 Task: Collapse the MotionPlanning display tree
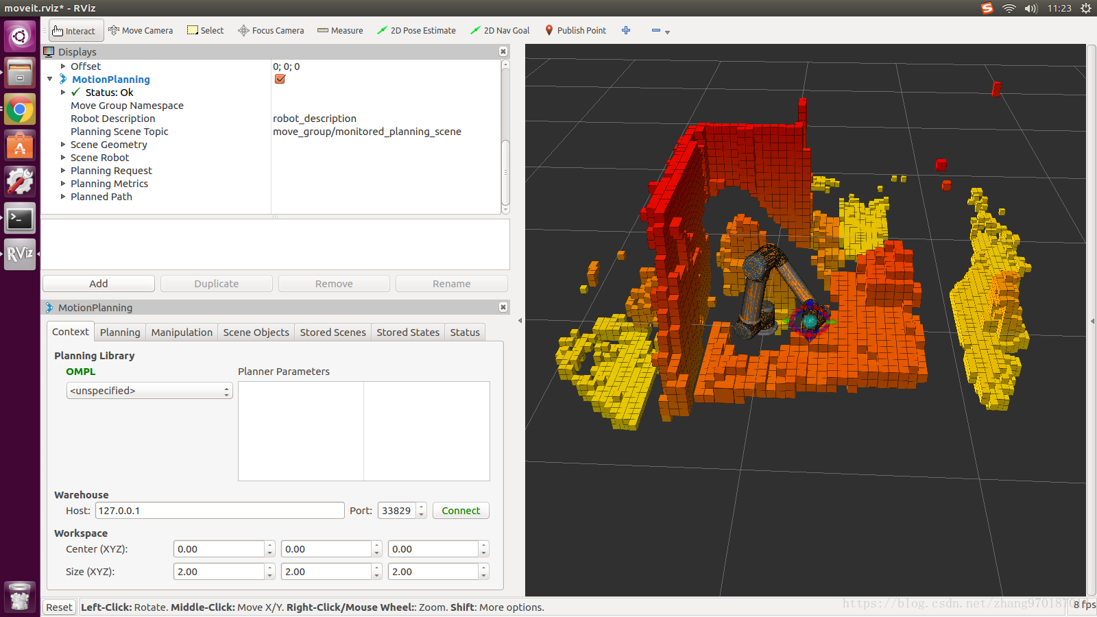point(50,80)
